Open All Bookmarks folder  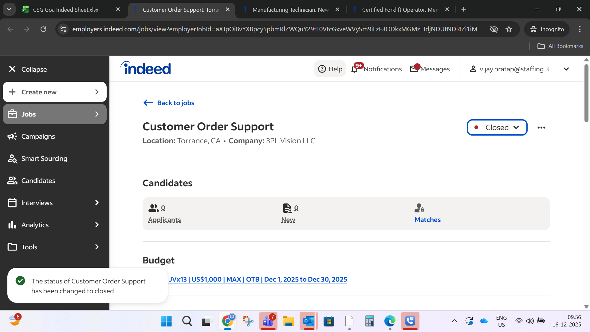tap(560, 46)
